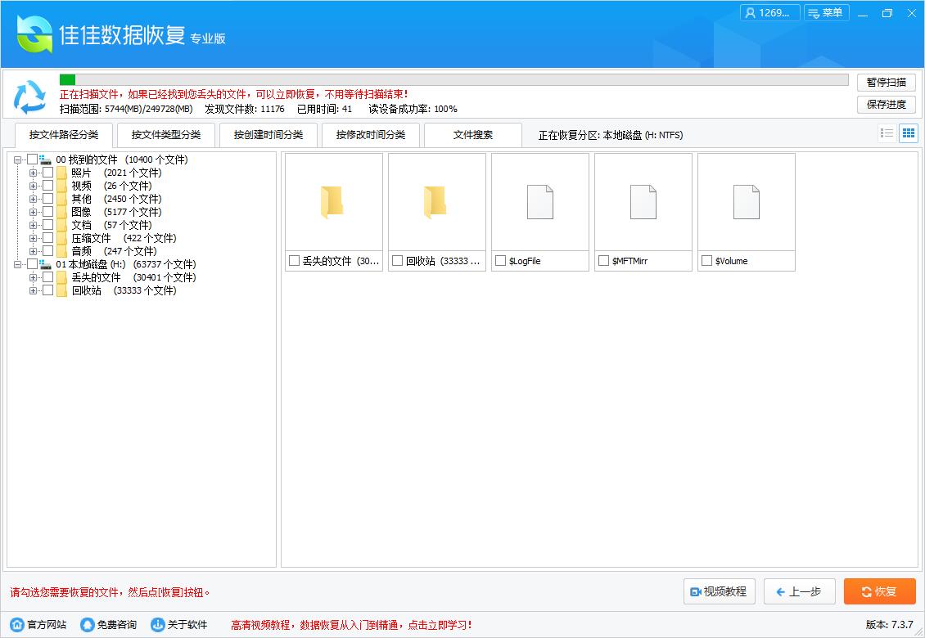925x638 pixels.
Task: Open 免费咨询 support icon link
Action: 88,624
